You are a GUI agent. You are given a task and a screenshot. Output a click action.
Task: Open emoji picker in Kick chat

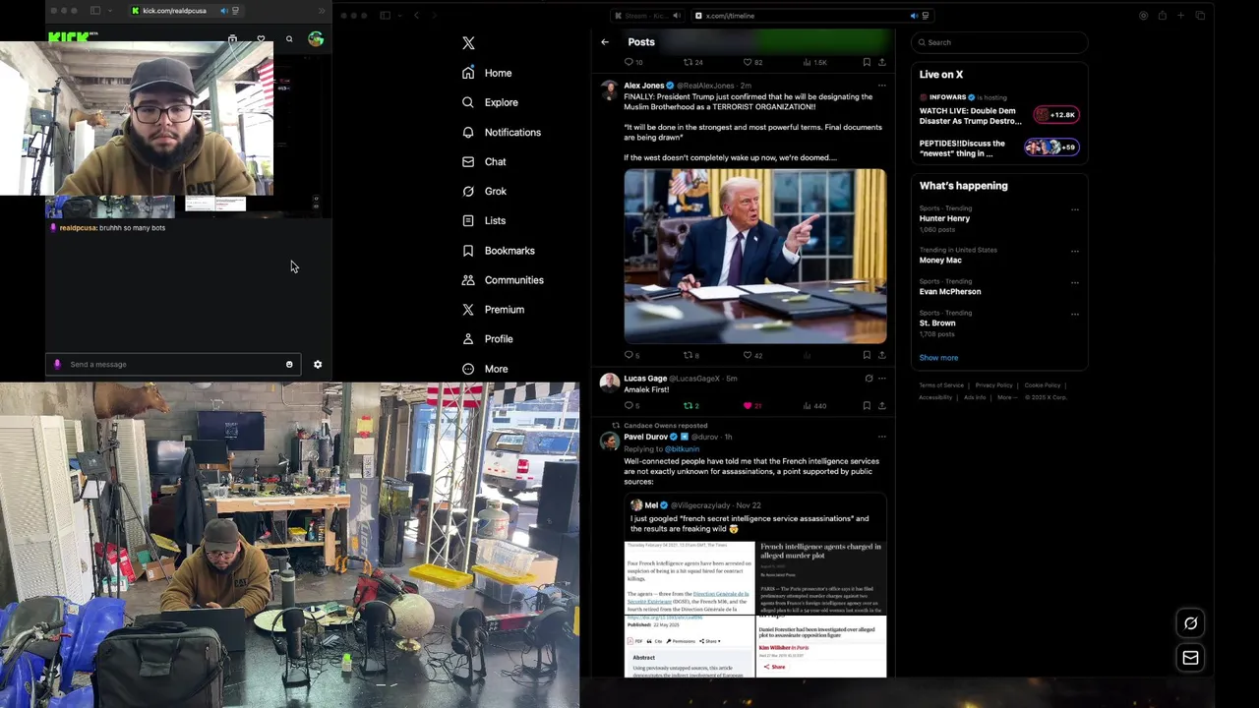point(289,365)
